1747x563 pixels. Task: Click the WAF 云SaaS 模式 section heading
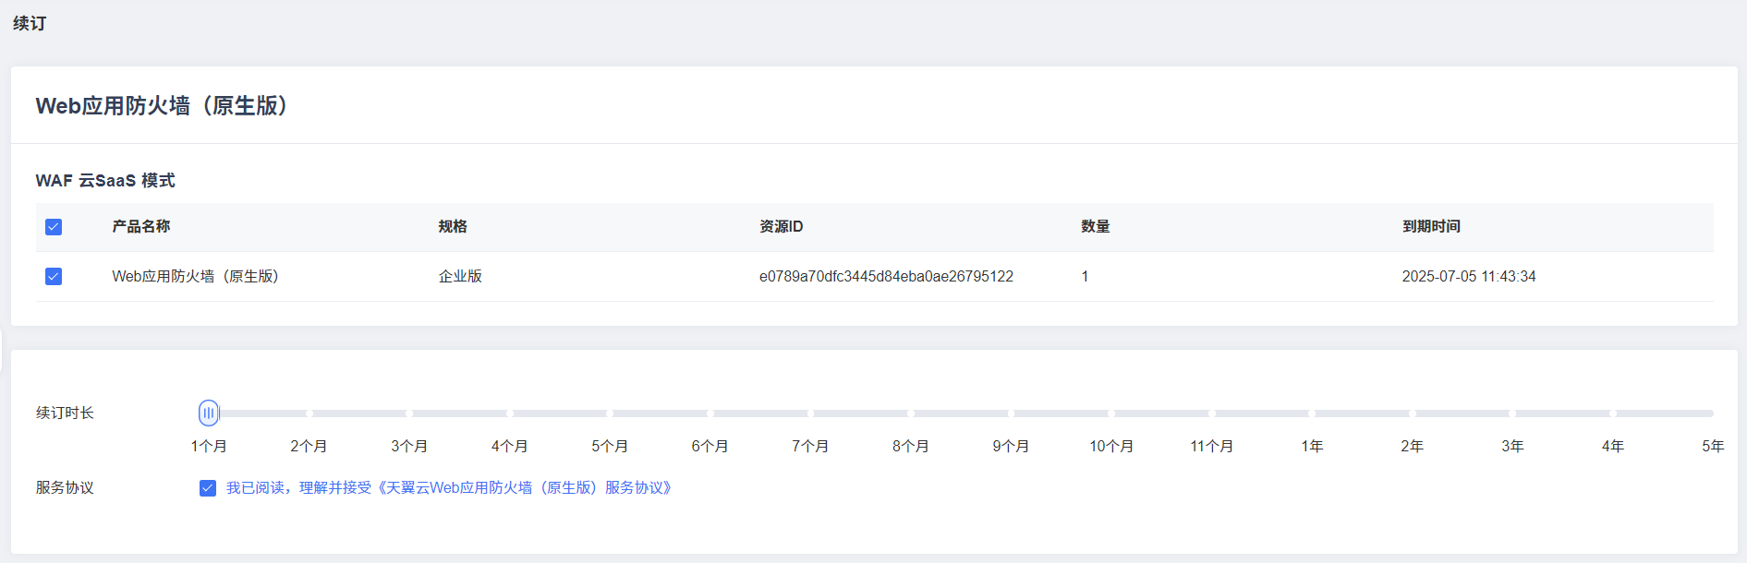coord(105,181)
